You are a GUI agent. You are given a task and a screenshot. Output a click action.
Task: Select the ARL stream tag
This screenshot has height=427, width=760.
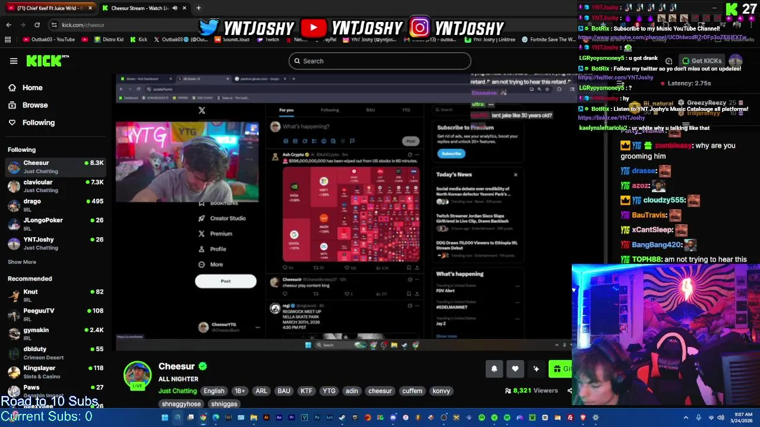pos(261,391)
